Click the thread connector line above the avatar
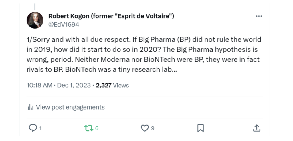The height and width of the screenshot is (141, 293). point(35,7)
